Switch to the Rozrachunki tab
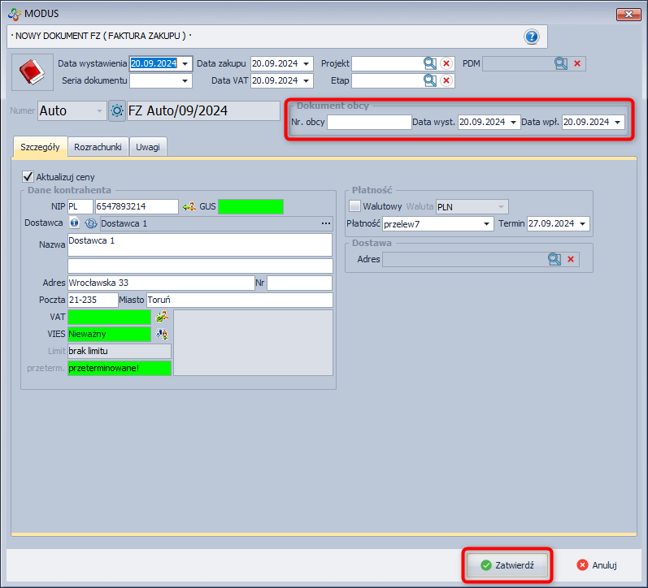Viewport: 648px width, 588px height. tap(98, 146)
